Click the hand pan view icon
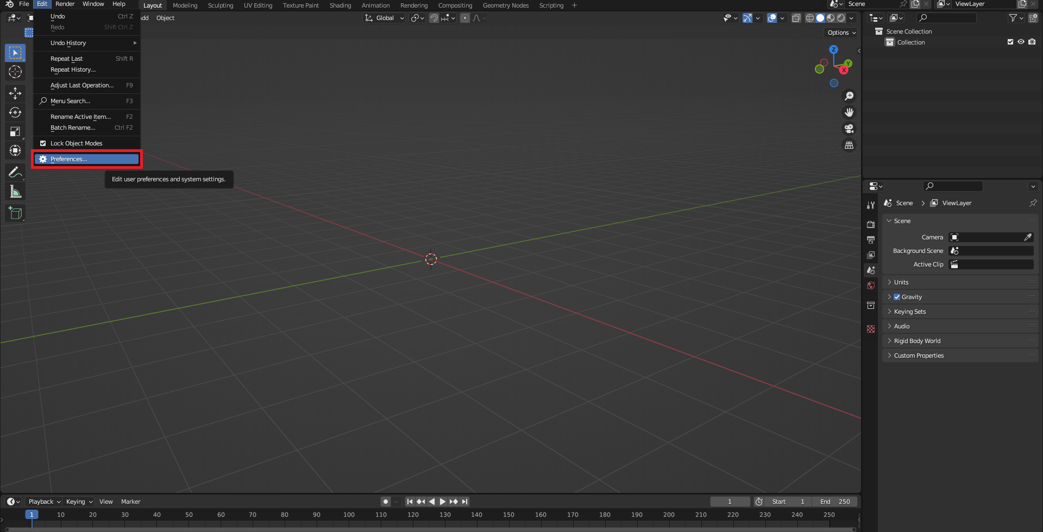 pyautogui.click(x=849, y=112)
